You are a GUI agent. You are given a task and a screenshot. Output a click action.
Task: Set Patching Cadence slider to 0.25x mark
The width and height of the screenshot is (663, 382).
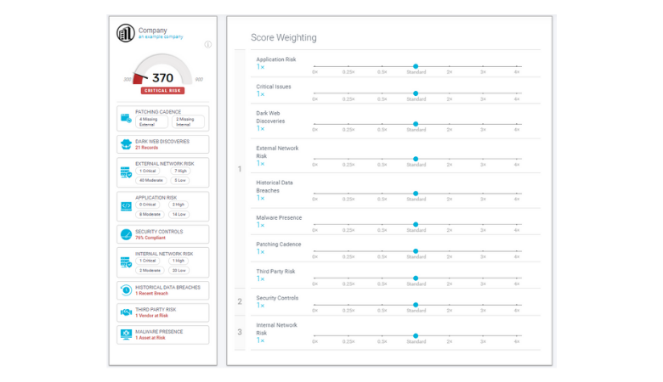coord(348,251)
